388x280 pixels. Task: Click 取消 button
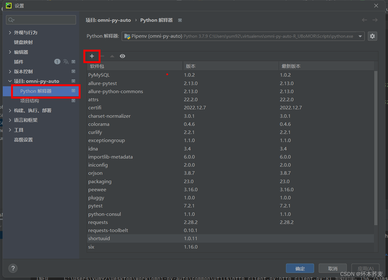click(333, 268)
